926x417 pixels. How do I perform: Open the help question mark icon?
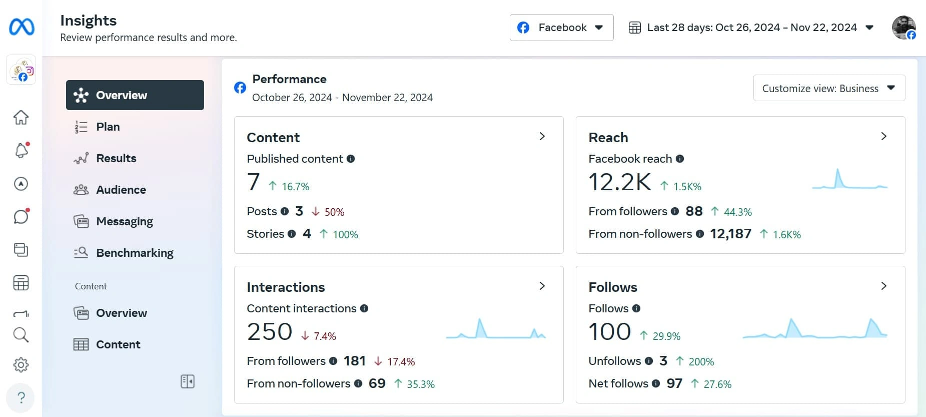pos(21,397)
